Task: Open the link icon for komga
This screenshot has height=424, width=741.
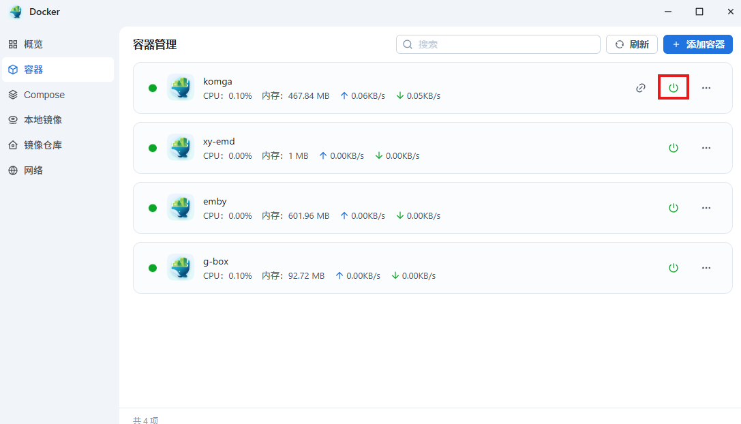Action: 640,87
